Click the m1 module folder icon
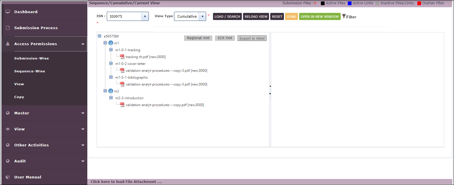The image size is (454, 185). tap(111, 43)
